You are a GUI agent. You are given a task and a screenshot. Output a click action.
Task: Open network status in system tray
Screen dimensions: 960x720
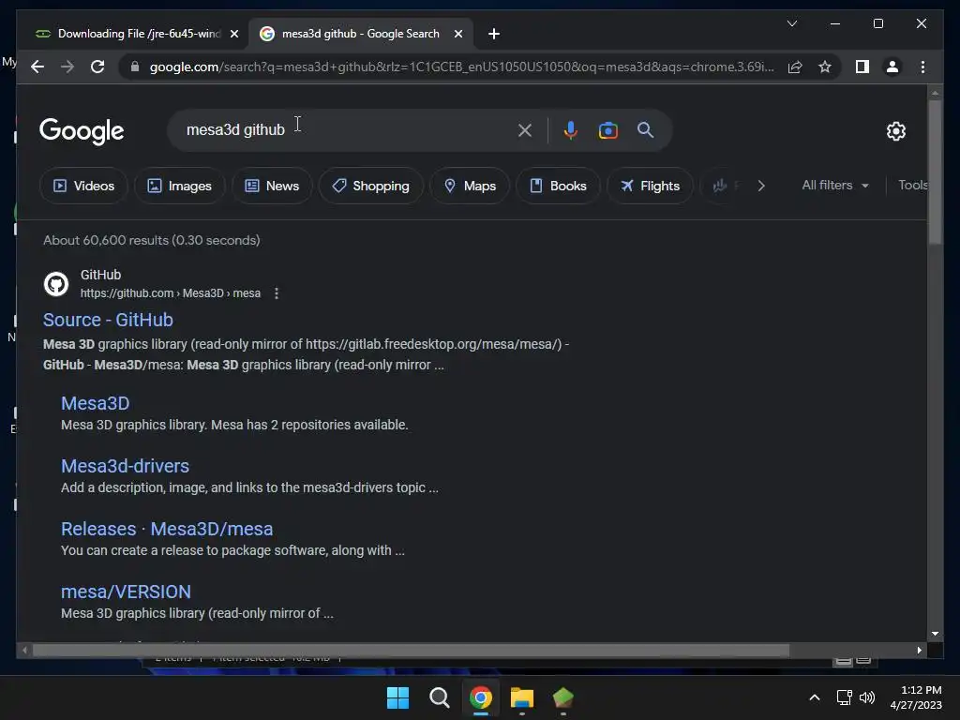click(845, 697)
